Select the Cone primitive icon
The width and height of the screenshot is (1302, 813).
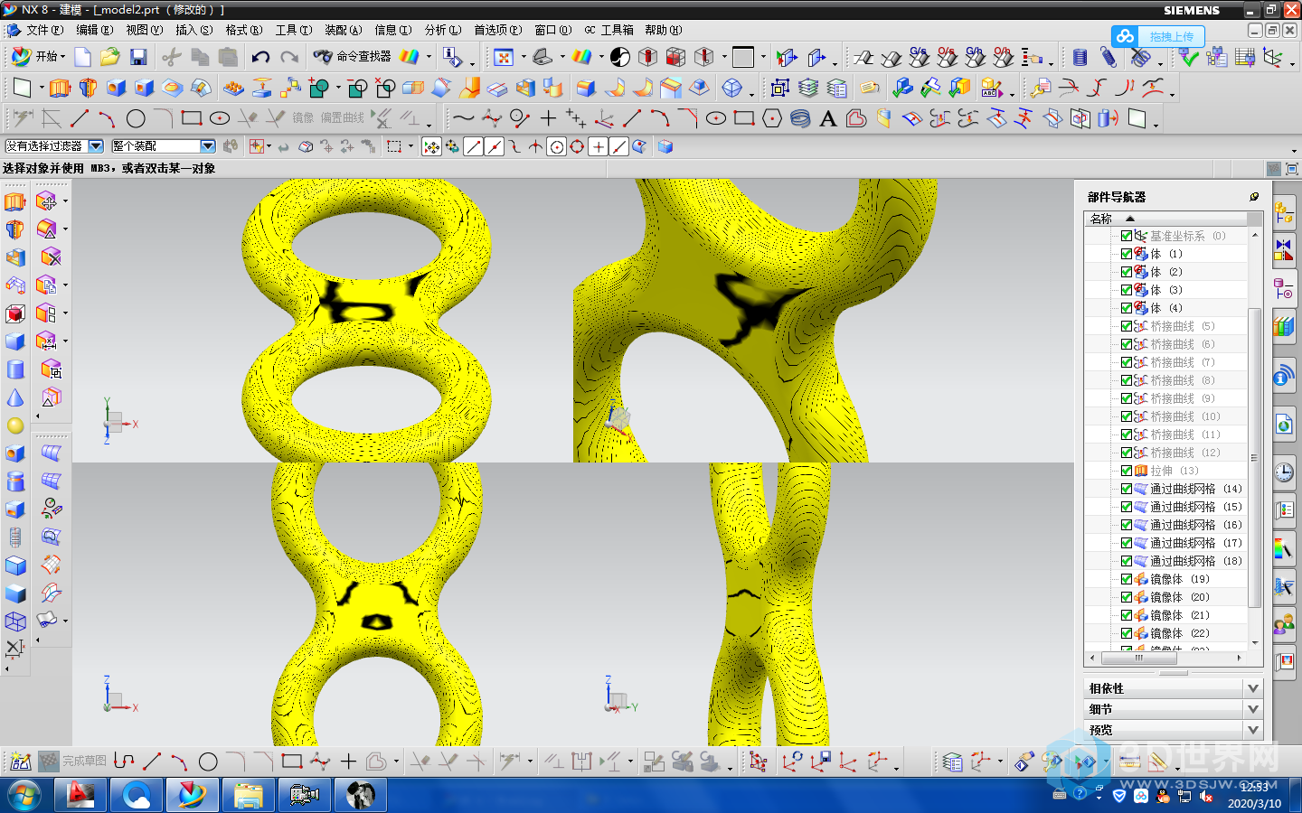15,397
